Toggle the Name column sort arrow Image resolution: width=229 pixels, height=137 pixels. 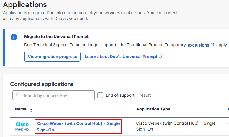31,110
